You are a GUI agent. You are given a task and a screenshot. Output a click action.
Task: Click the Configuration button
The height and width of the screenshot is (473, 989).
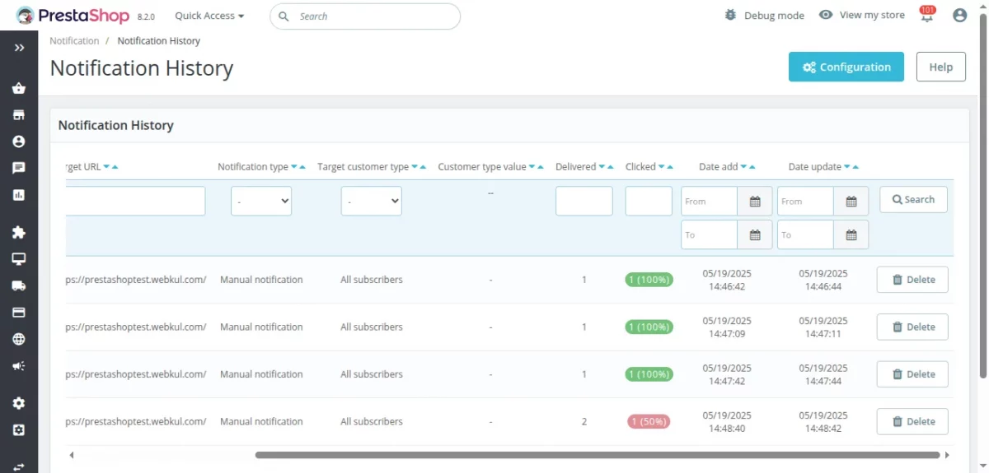click(846, 67)
